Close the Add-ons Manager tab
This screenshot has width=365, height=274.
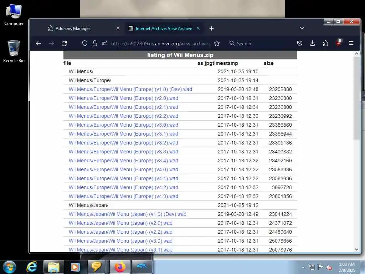pos(118,28)
